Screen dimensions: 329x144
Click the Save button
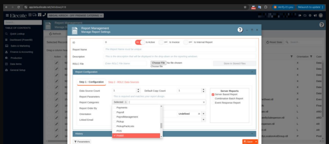248,142
